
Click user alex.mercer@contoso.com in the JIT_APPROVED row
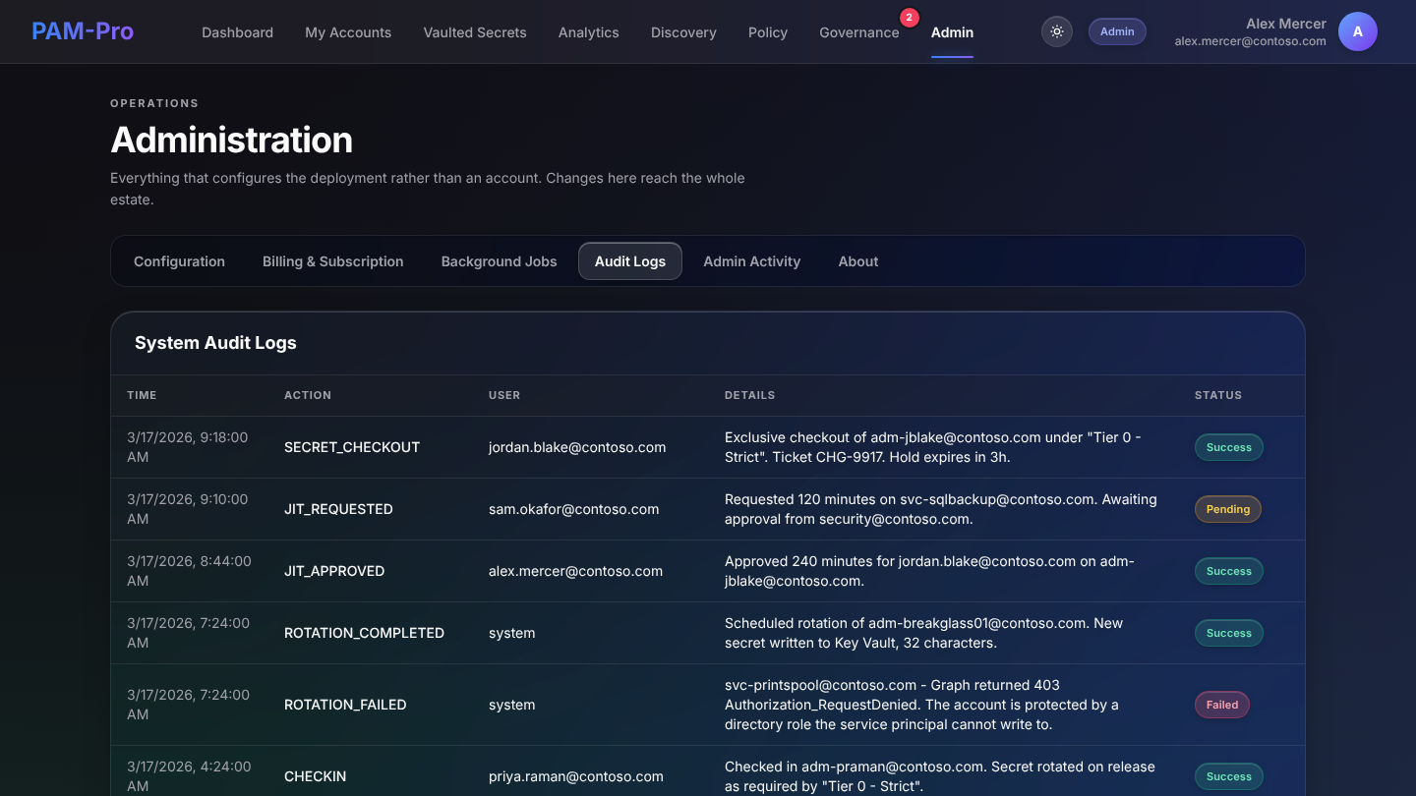pos(576,571)
